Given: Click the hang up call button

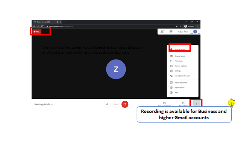Looking at the screenshot, I should click(x=116, y=104).
